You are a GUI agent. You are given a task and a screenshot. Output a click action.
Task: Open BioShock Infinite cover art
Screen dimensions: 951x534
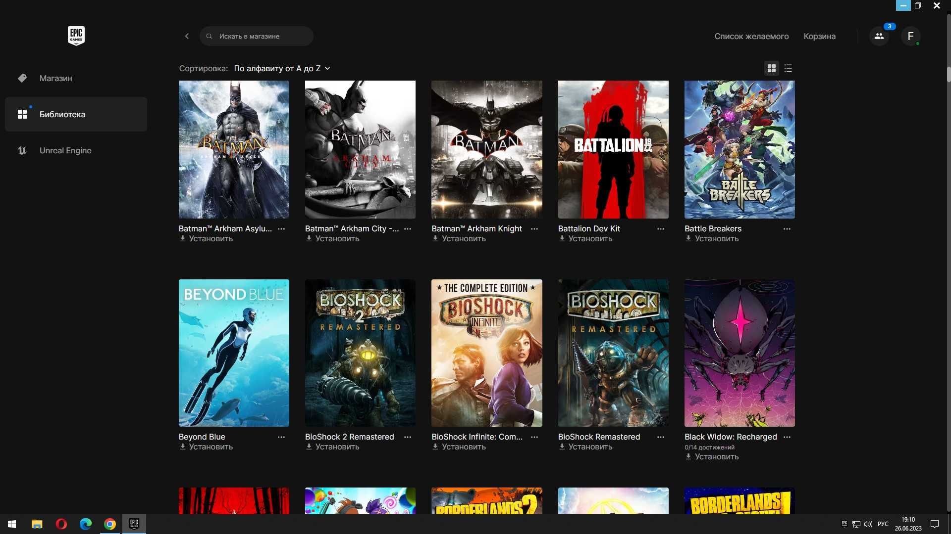tap(487, 353)
